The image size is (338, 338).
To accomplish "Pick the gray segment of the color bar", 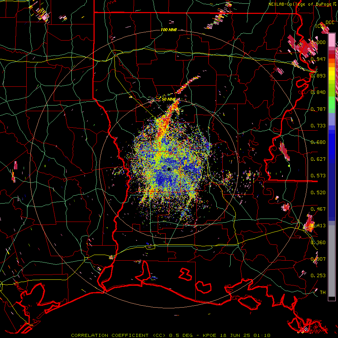I will point(332,261).
